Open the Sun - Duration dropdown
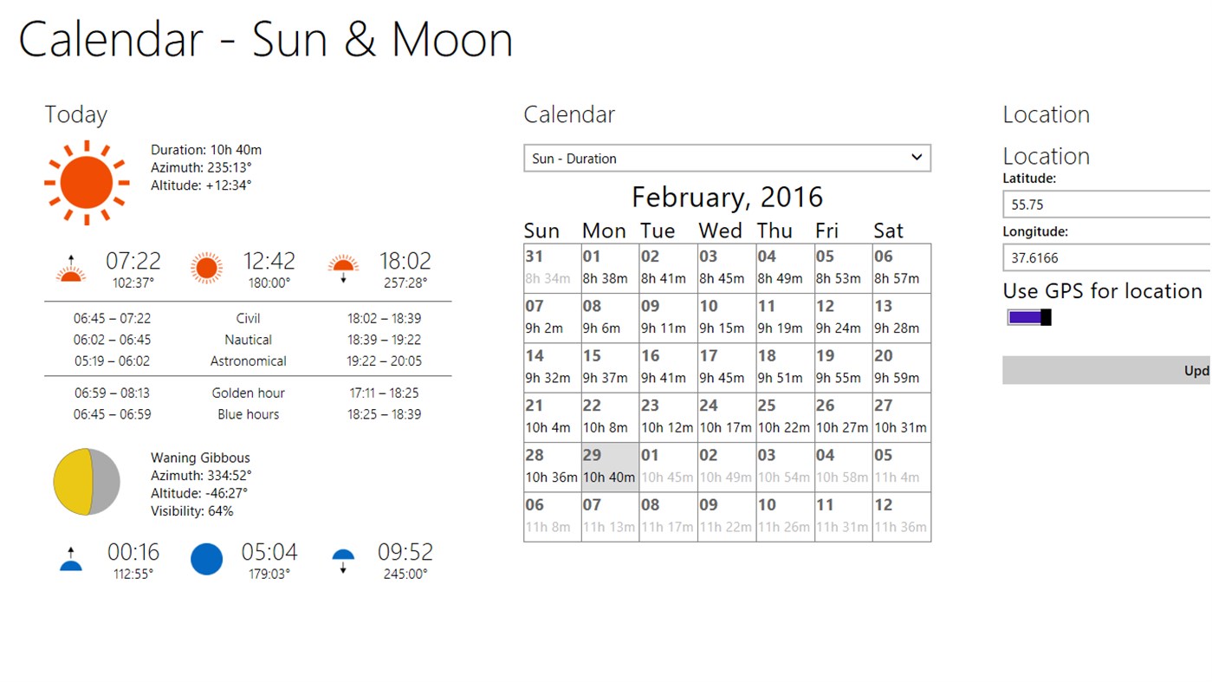This screenshot has width=1212, height=682. coord(727,158)
